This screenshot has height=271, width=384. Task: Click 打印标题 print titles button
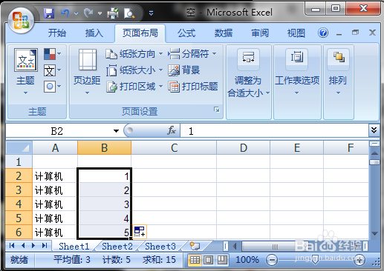[x=193, y=87]
